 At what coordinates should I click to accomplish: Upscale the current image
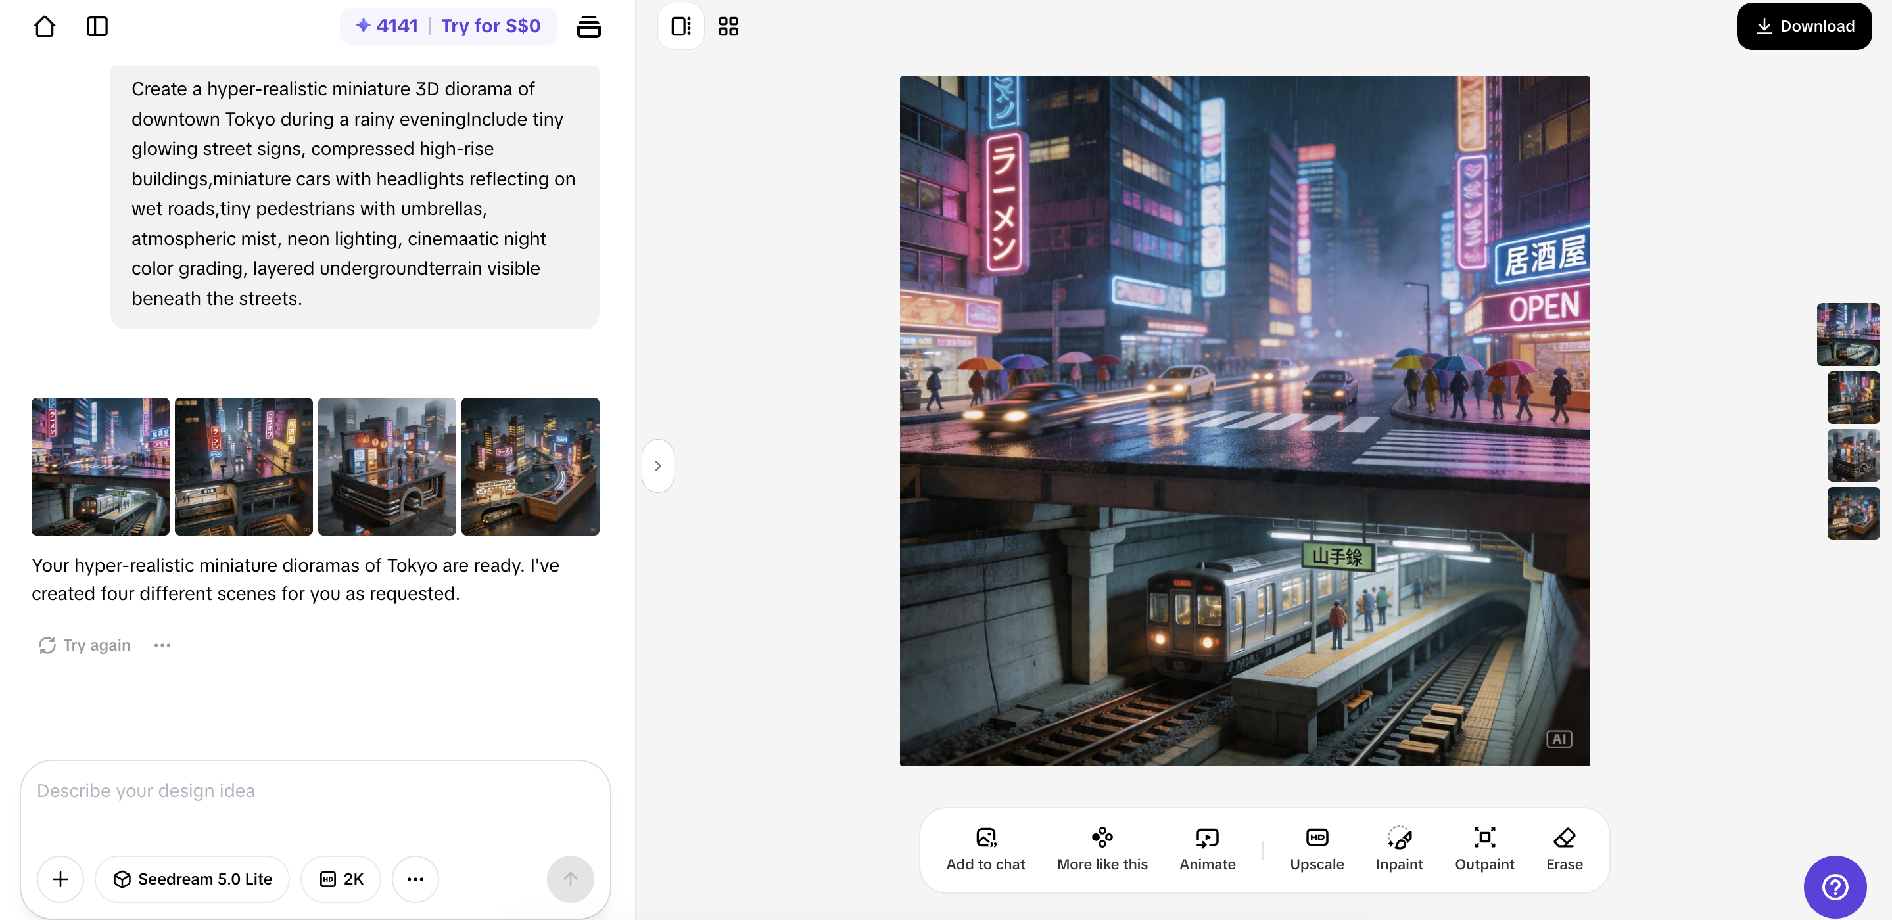tap(1316, 848)
